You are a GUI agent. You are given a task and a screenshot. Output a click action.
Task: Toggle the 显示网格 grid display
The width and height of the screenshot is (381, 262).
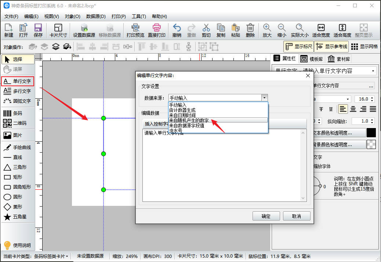pyautogui.click(x=364, y=47)
